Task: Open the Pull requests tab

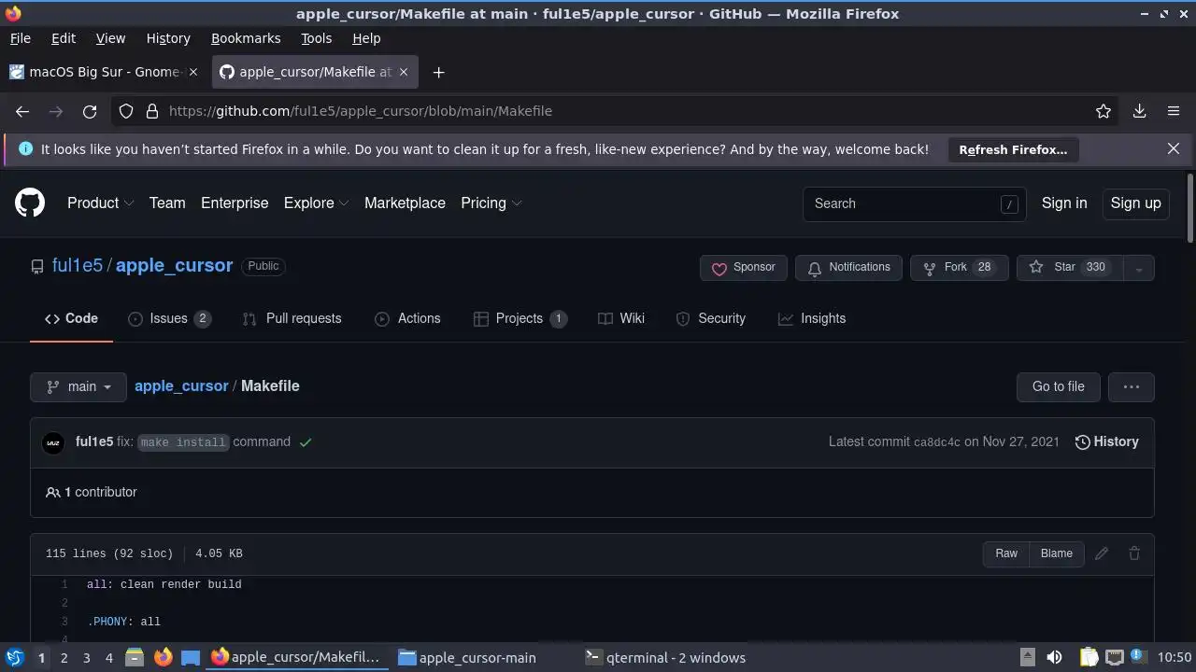Action: pos(292,318)
